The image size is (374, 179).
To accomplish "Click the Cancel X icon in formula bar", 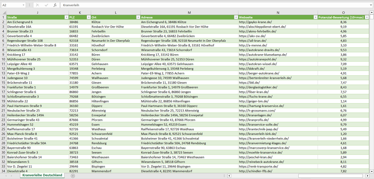I will click(38, 5).
